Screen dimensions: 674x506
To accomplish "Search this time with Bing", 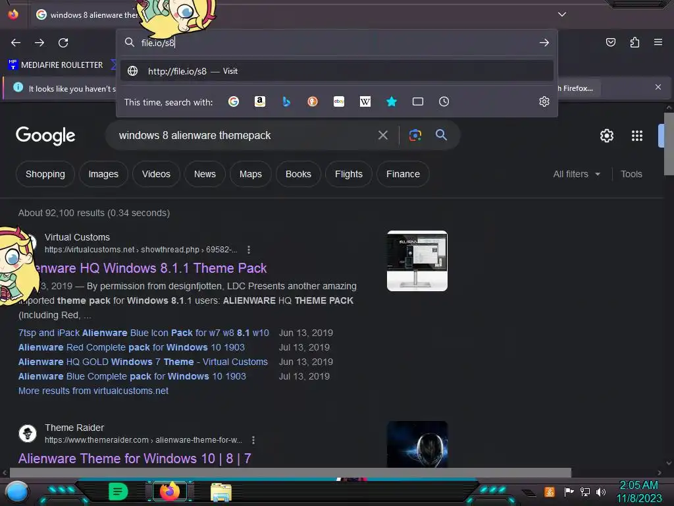I will click(286, 101).
